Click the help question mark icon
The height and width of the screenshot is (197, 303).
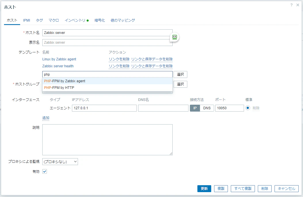pos(291,5)
